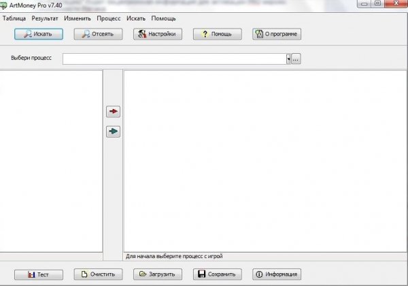Click the browse process ellipsis button
This screenshot has height=286, width=408.
click(296, 59)
